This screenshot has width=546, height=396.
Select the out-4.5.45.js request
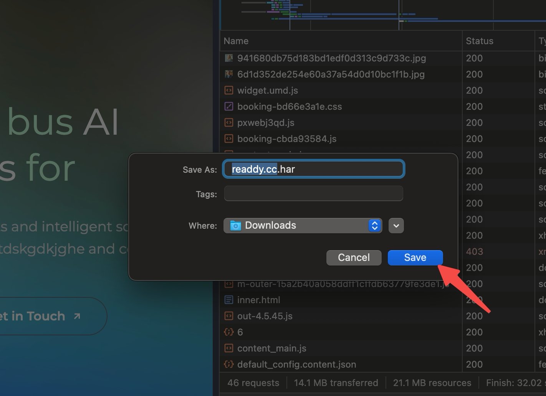click(265, 316)
